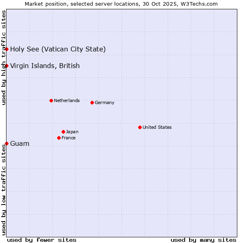
Task: Click the Netherlands red diamond marker
Action: pyautogui.click(x=51, y=100)
